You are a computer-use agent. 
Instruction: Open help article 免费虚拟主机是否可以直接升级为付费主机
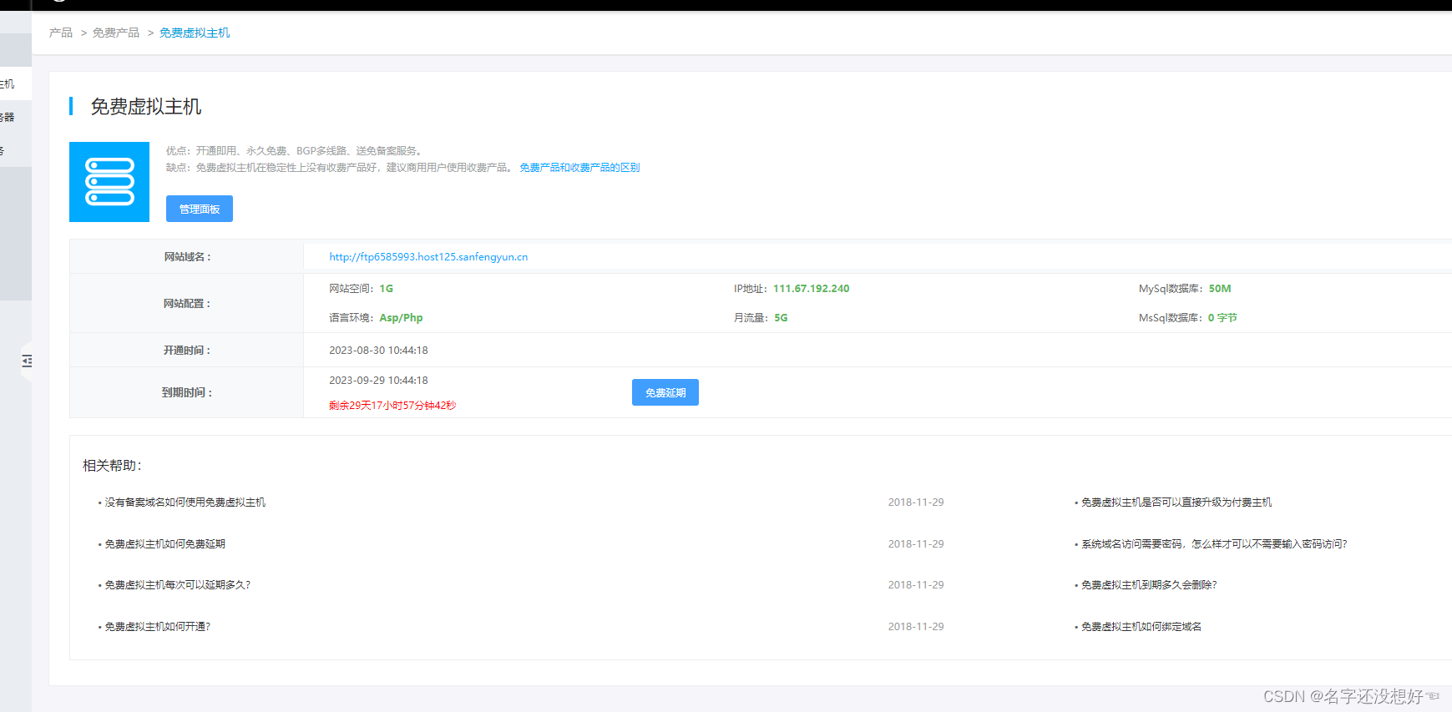click(x=1176, y=502)
